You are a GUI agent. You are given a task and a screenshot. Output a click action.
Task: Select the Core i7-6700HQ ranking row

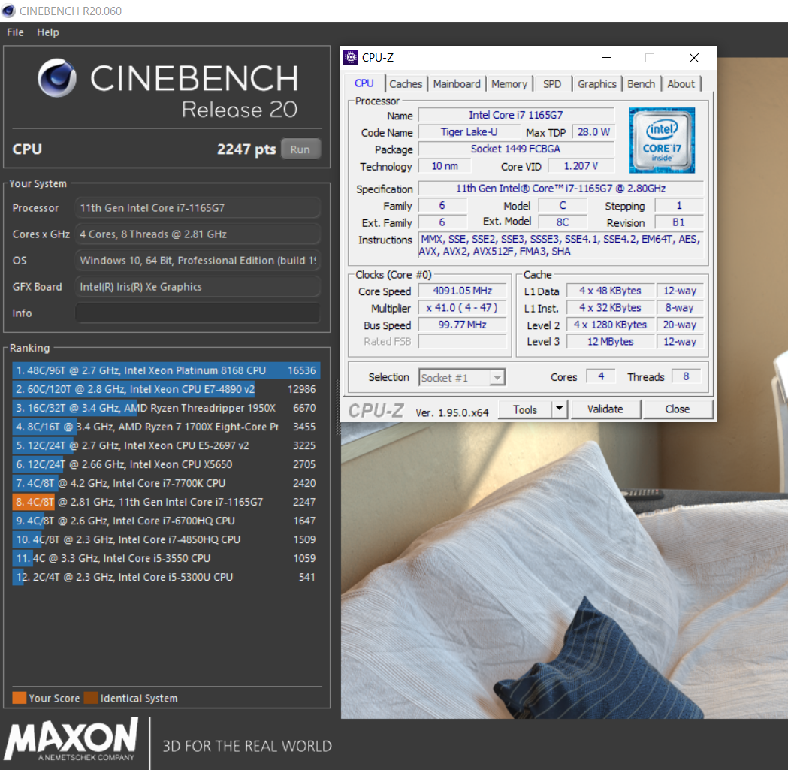pyautogui.click(x=166, y=521)
